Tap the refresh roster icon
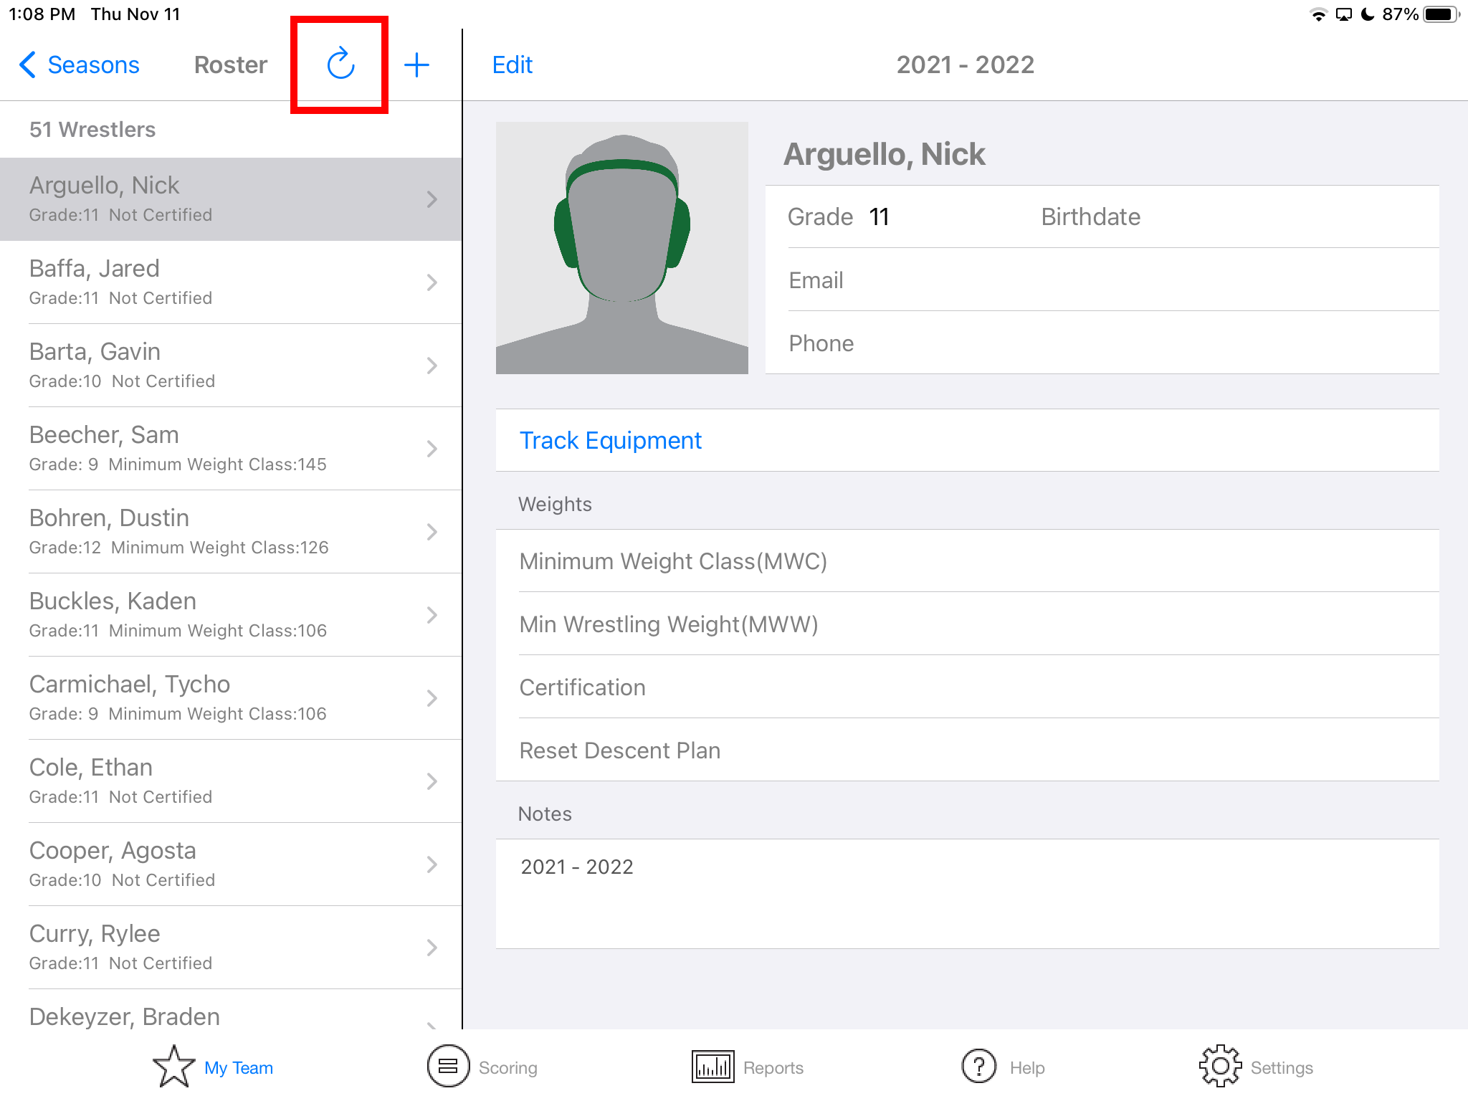This screenshot has height=1101, width=1468. (x=340, y=65)
